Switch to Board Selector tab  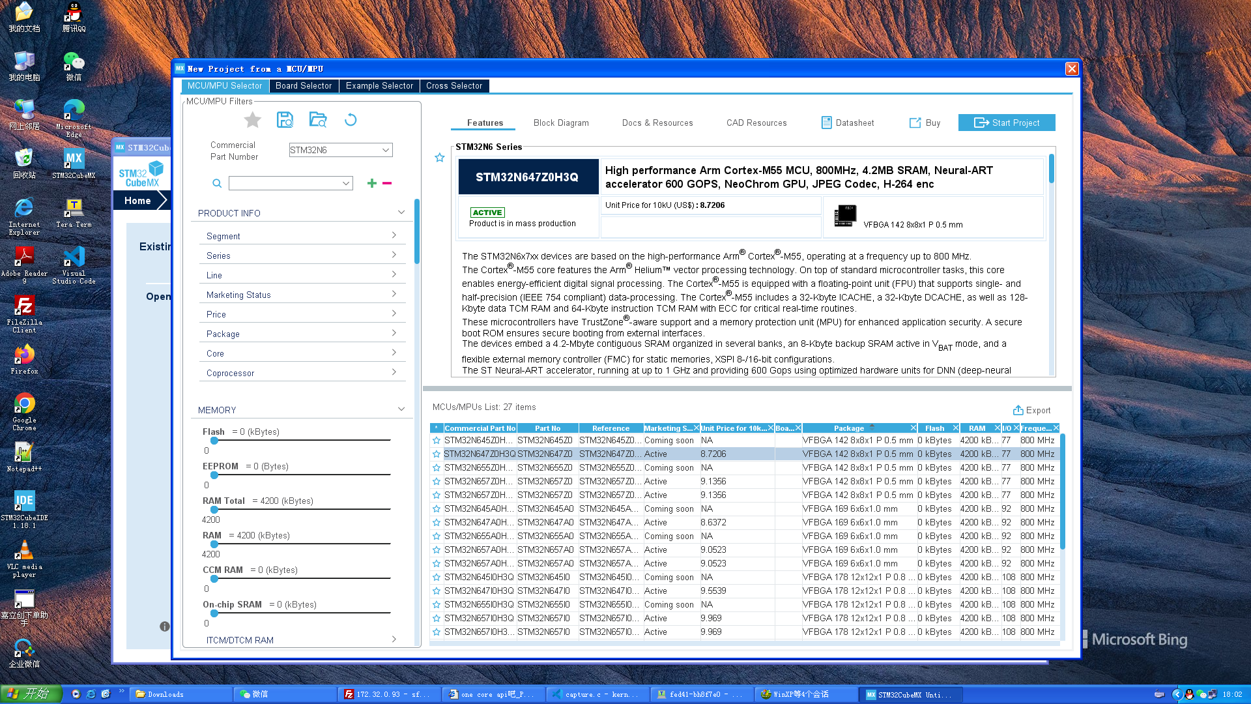tap(304, 86)
